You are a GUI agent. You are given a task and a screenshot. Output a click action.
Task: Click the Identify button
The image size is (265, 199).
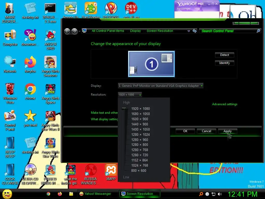[224, 63]
